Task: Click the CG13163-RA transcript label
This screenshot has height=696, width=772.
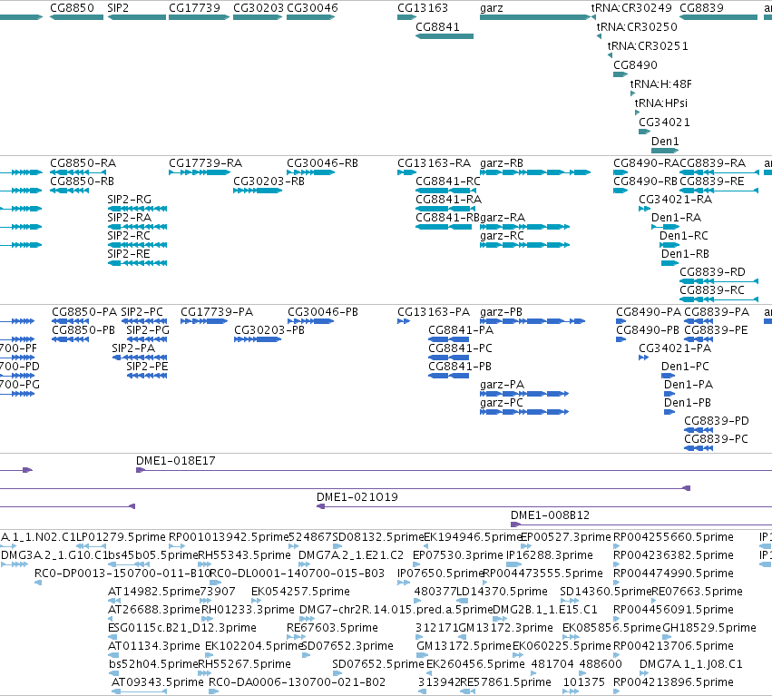Action: pos(435,163)
